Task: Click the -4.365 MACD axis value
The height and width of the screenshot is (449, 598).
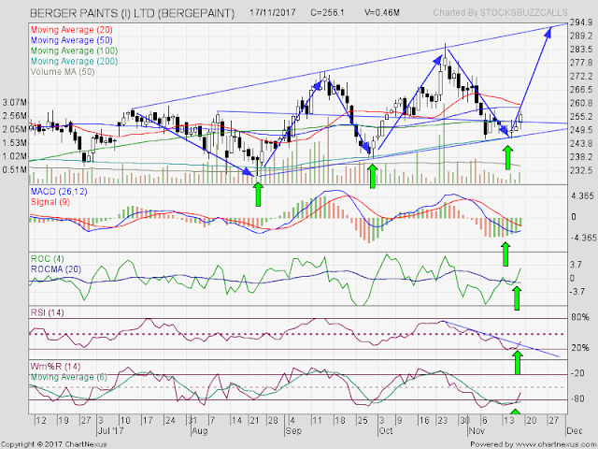Action: pyautogui.click(x=582, y=238)
